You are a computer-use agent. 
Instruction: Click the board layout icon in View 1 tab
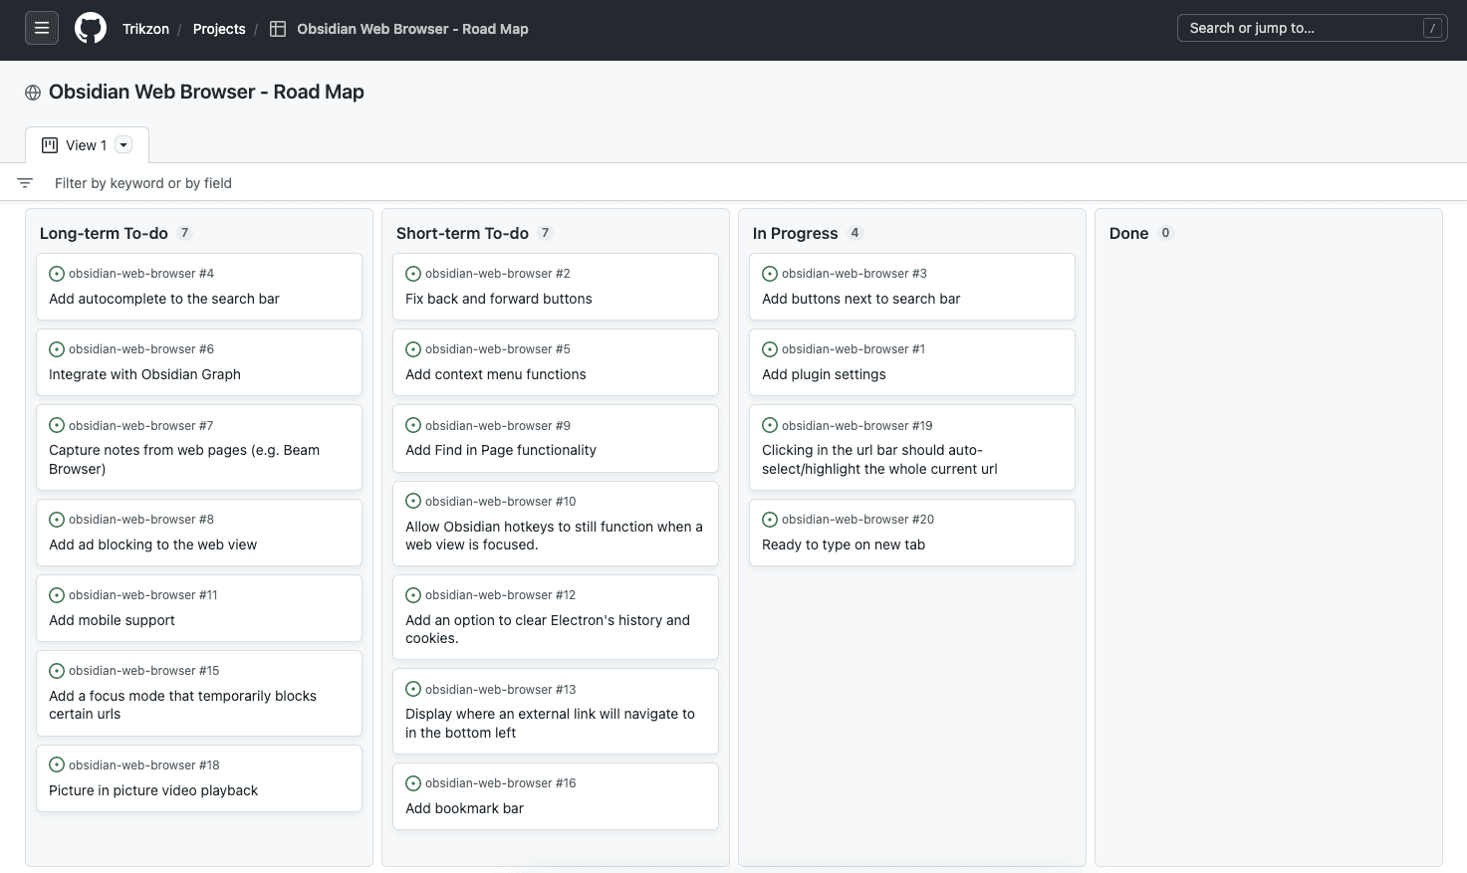coord(50,145)
